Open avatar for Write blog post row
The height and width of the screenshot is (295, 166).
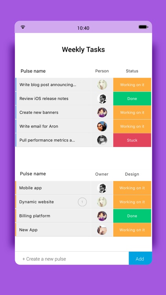point(102,85)
